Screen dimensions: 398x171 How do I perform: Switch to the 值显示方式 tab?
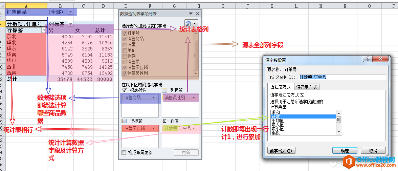(x=307, y=87)
